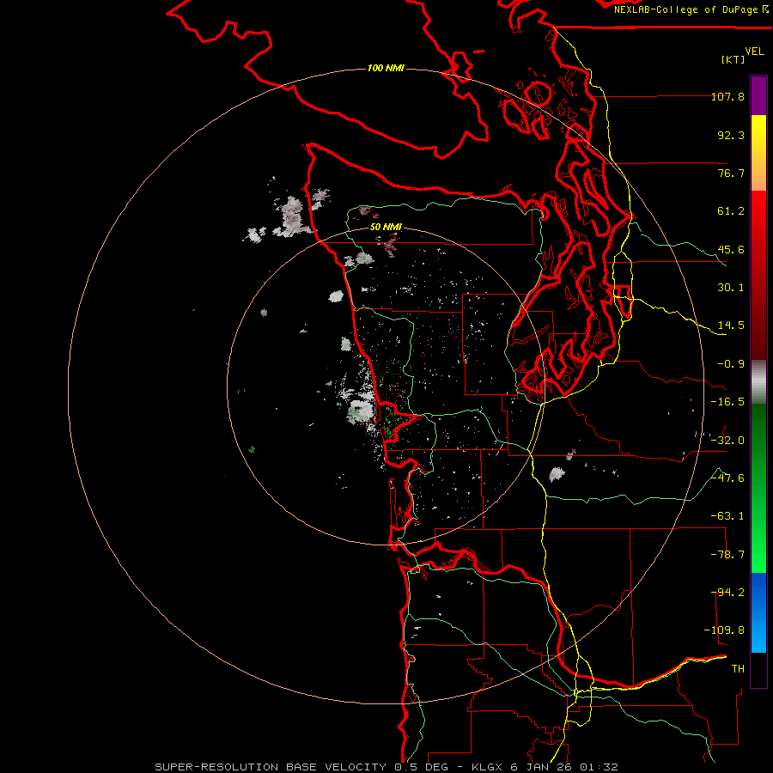Click the Super-Resolution Base Velocity caption

tap(386, 767)
